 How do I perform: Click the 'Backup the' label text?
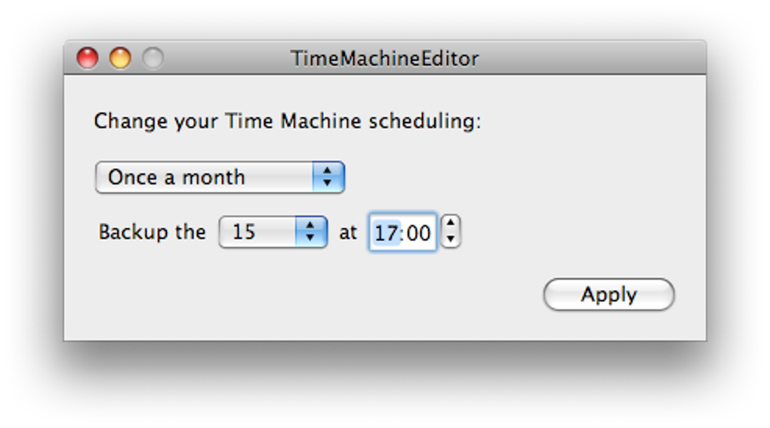click(x=152, y=232)
